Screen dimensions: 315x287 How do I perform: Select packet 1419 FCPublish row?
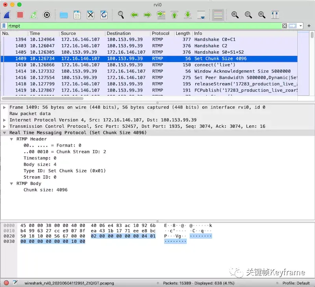(x=149, y=90)
